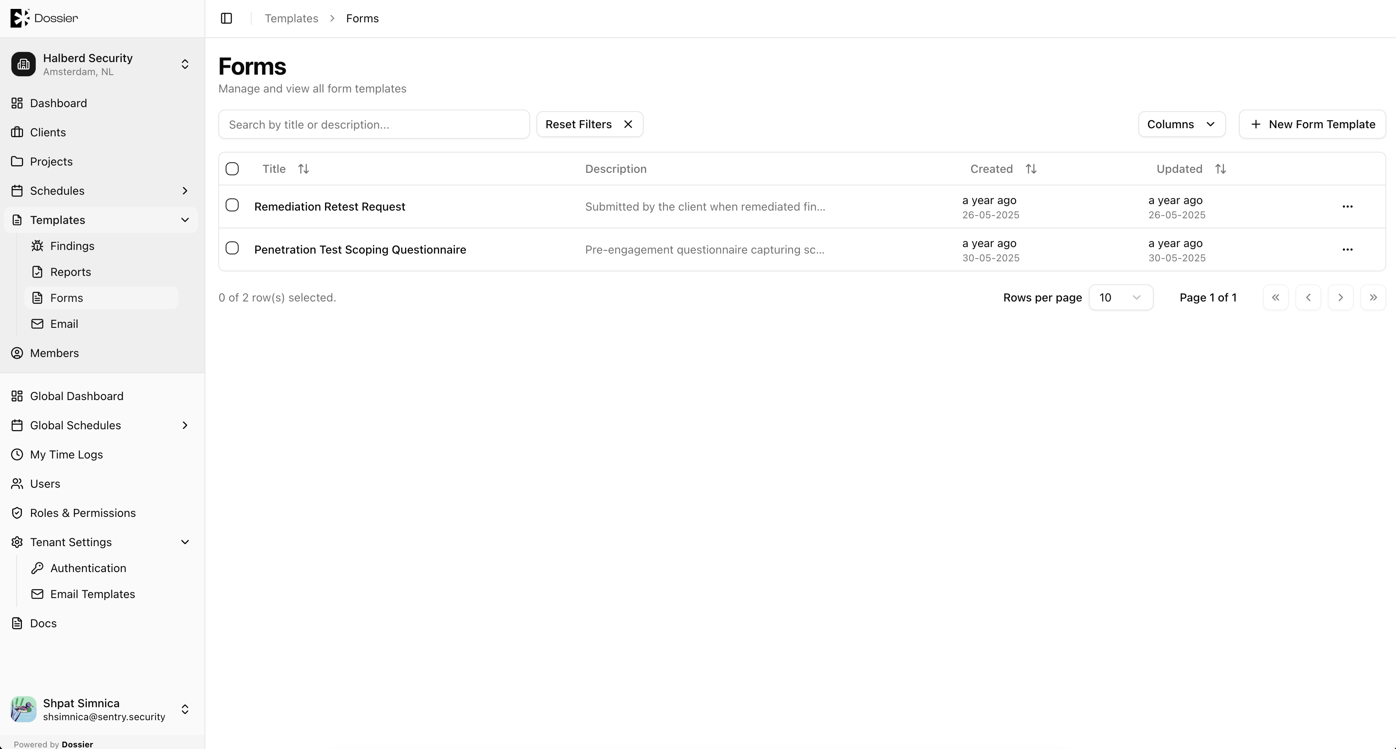Image resolution: width=1396 pixels, height=749 pixels.
Task: Open the Docs page
Action: tap(101, 623)
